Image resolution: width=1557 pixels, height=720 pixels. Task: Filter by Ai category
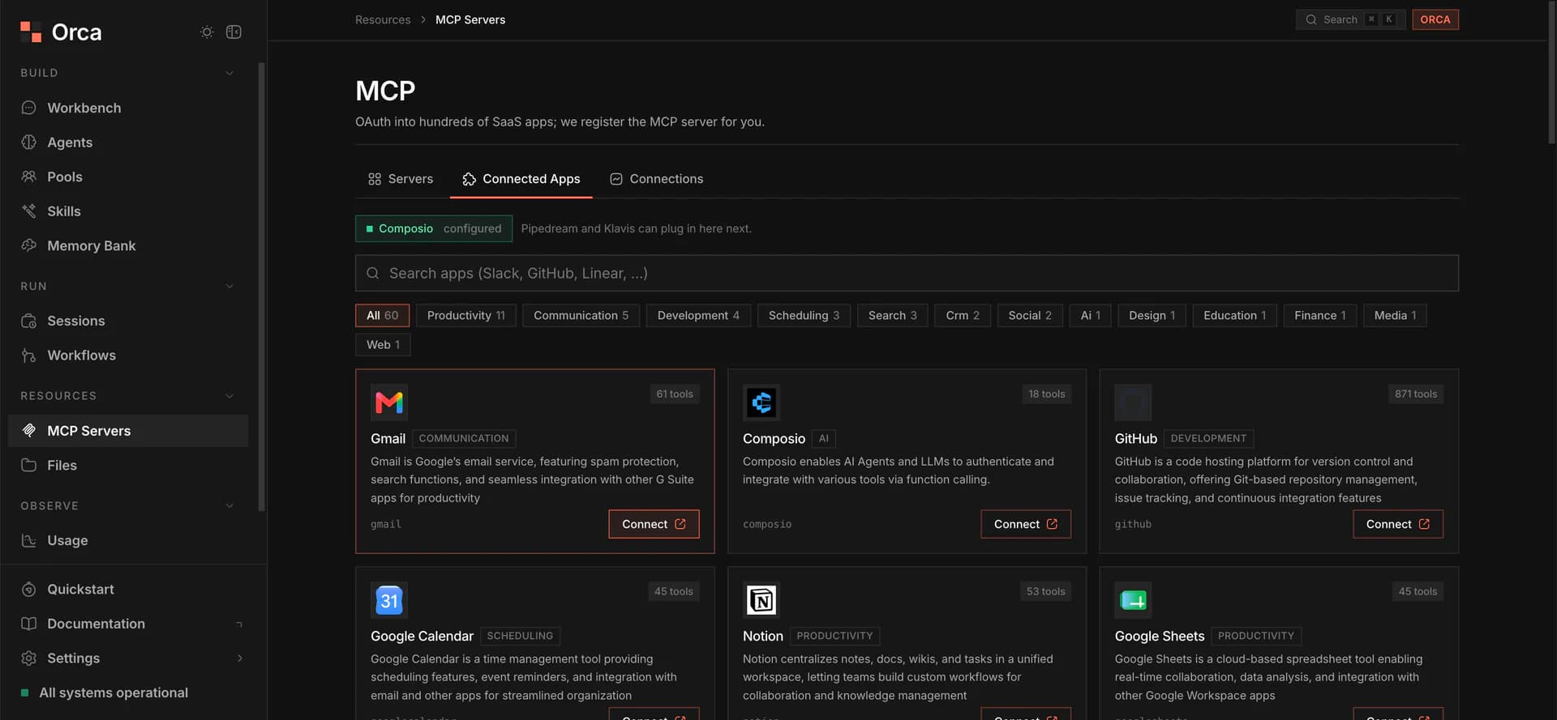pos(1090,315)
